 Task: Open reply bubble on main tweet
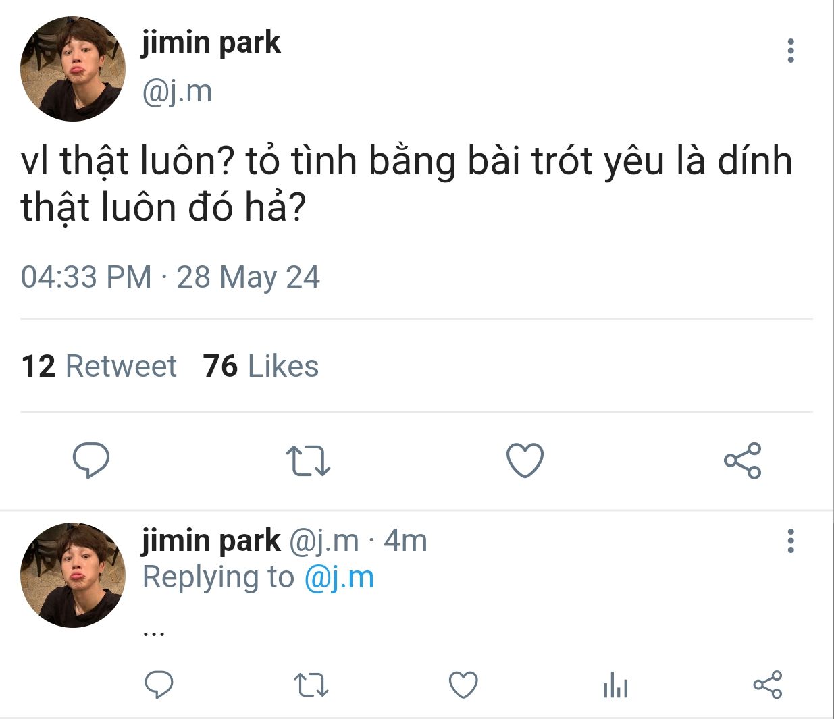[x=91, y=460]
